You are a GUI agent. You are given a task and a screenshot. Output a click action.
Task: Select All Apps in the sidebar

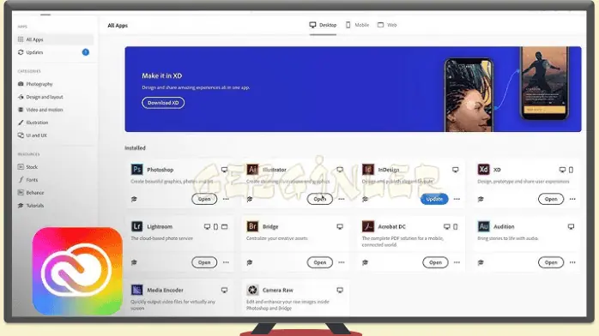click(x=55, y=39)
